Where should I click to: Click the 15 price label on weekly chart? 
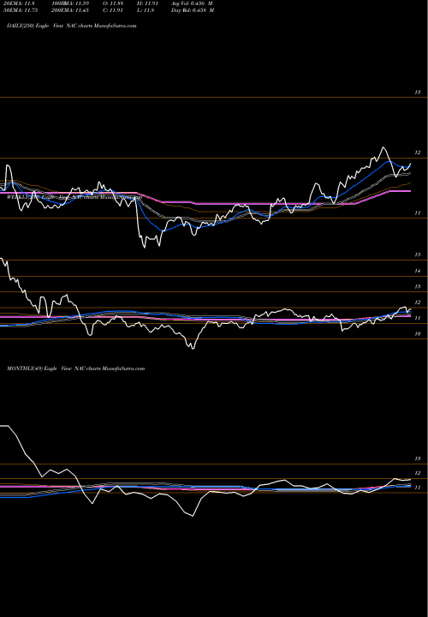coord(418,255)
